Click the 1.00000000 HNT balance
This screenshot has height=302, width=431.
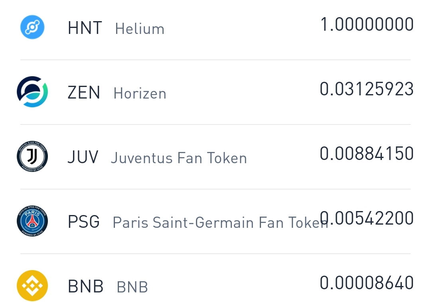coord(367,24)
